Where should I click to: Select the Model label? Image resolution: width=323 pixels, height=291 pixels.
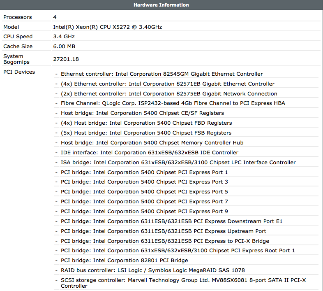pos(11,27)
